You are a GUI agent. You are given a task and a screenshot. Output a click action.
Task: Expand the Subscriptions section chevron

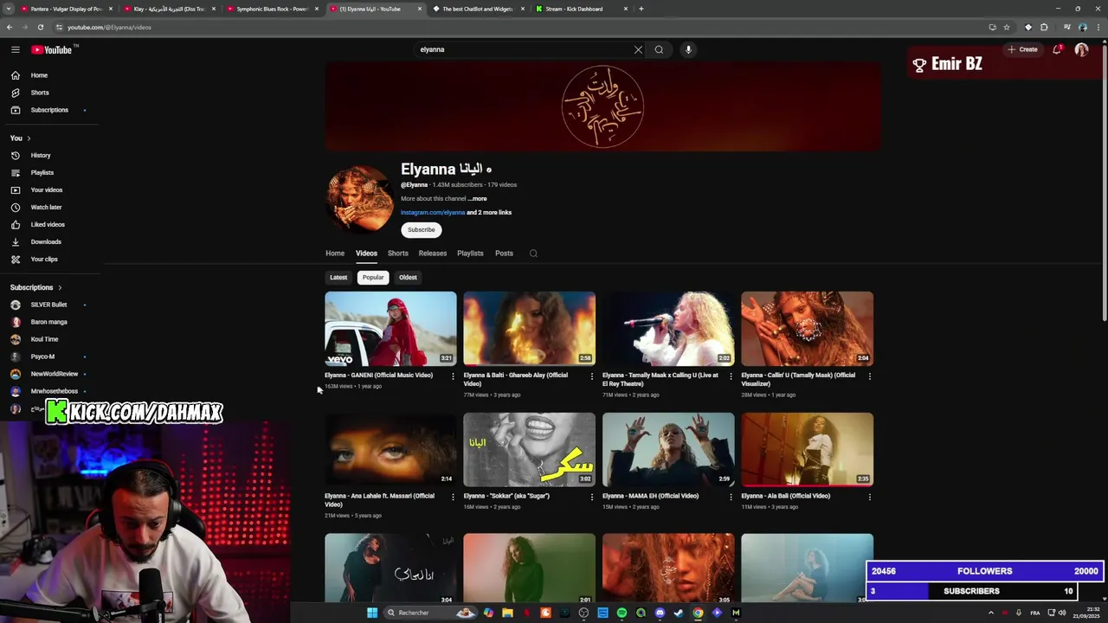click(x=60, y=287)
